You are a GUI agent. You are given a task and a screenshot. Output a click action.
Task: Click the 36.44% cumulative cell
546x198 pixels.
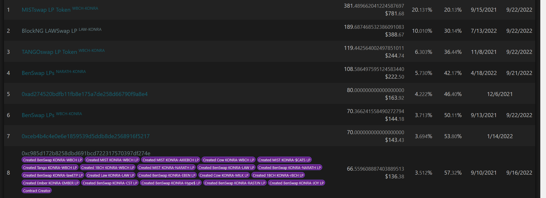pyautogui.click(x=453, y=52)
